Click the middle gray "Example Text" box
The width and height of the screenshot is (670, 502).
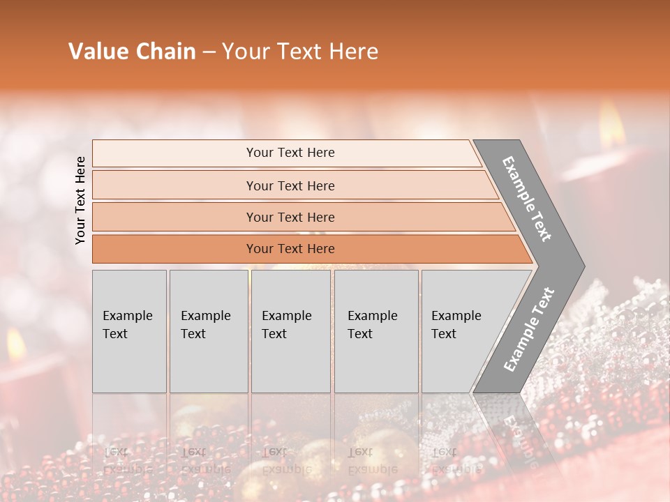290,331
